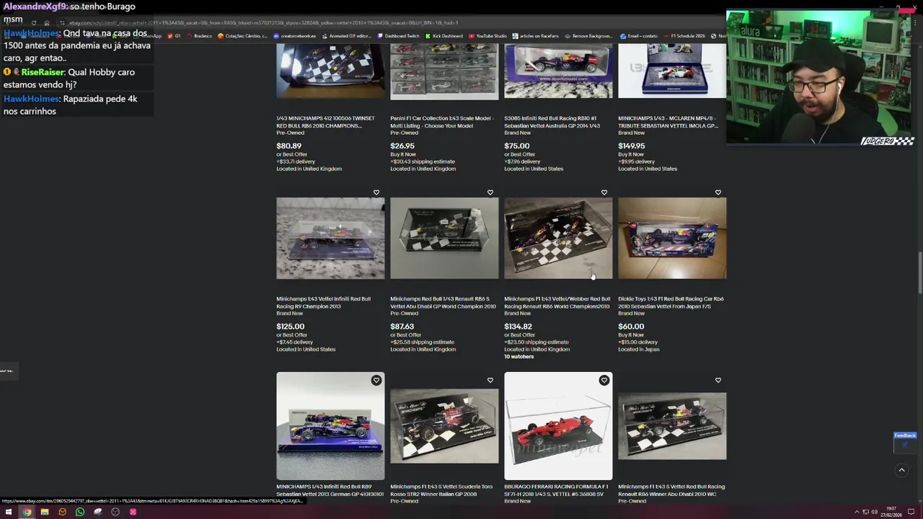Open articles on RaceFans bookmark
The height and width of the screenshot is (519, 923).
[536, 35]
